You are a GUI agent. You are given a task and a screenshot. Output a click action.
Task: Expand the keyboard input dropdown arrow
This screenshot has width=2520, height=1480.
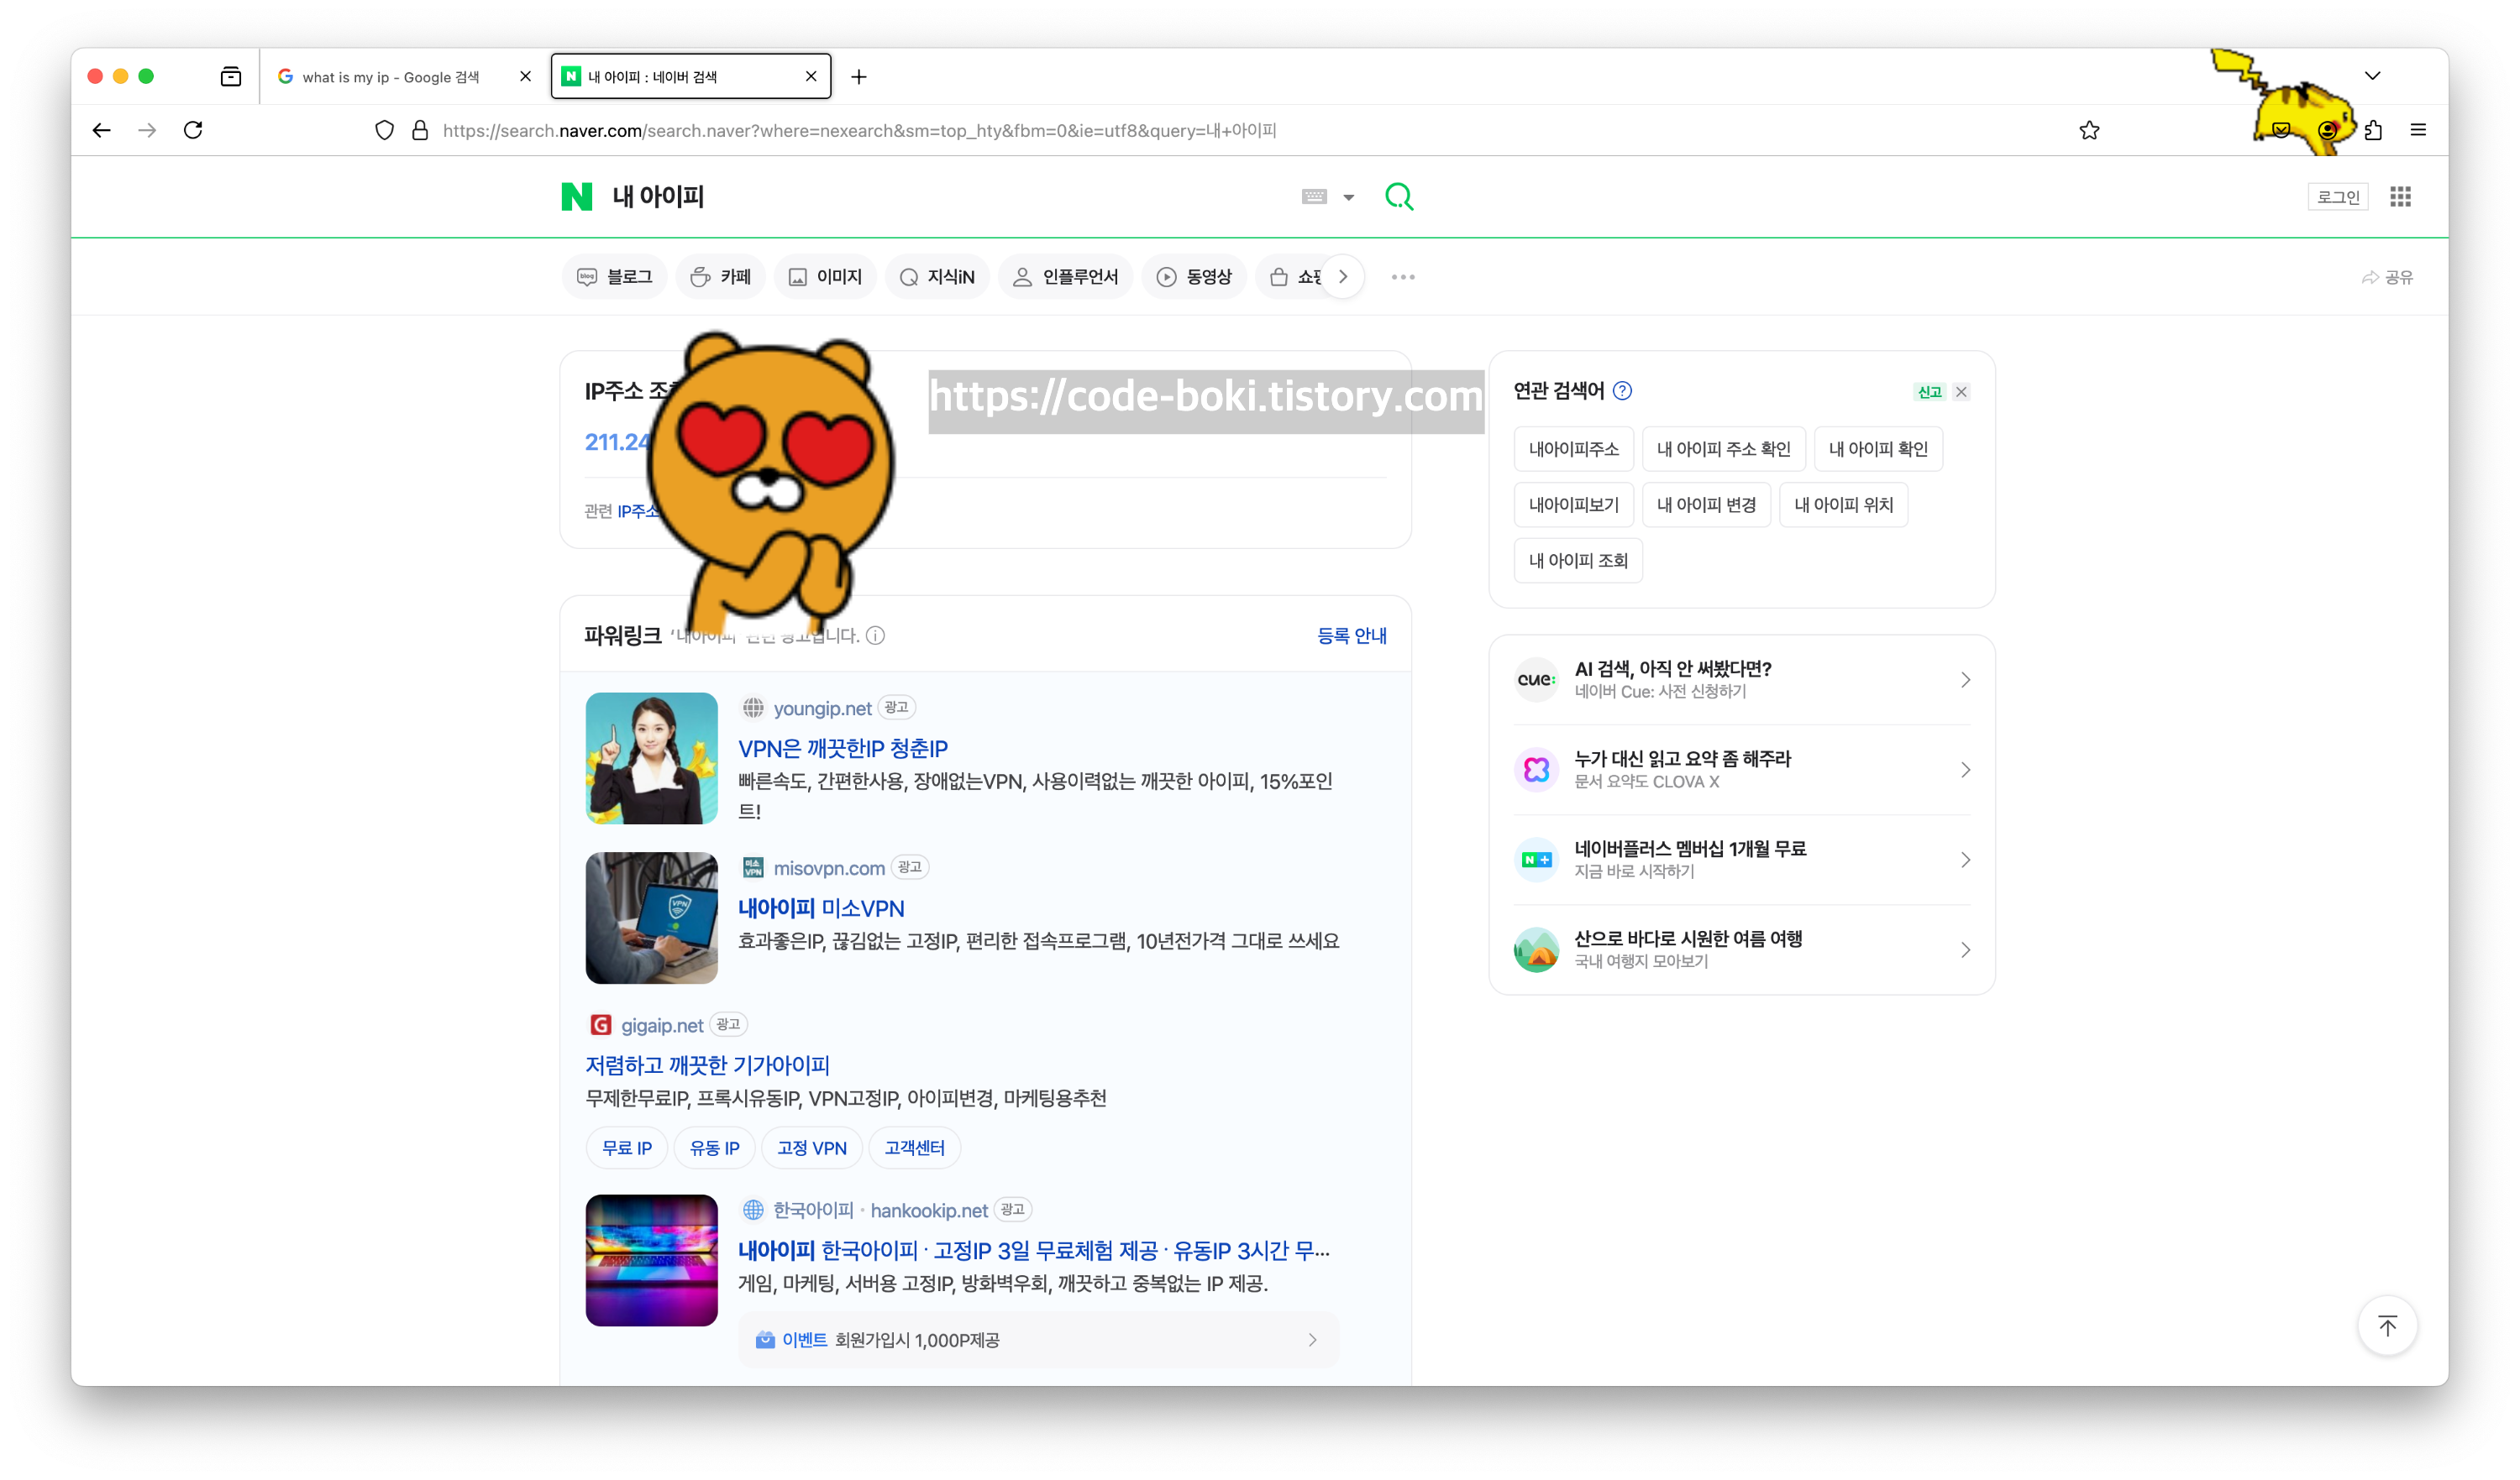point(1348,198)
